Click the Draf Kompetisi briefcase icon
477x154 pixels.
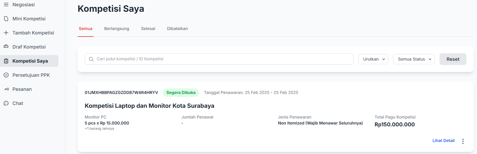point(6,47)
